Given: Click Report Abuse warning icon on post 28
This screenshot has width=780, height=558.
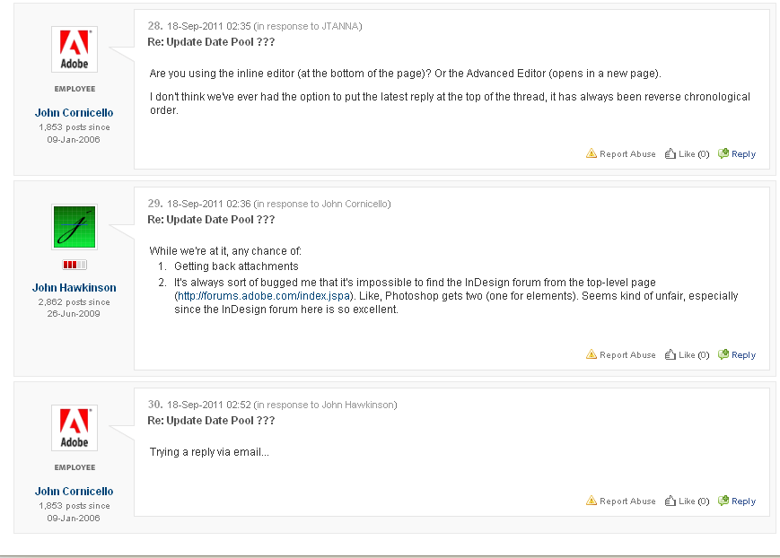Looking at the screenshot, I should pos(591,153).
